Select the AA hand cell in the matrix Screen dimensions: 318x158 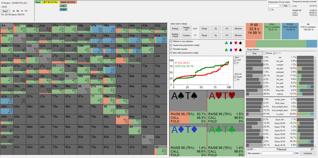click(8, 29)
